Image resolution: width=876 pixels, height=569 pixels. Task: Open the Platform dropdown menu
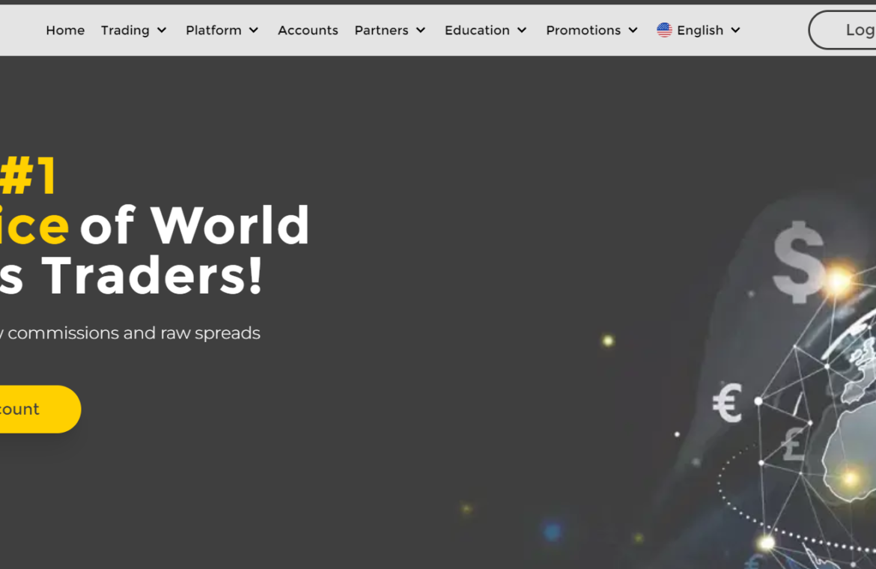(x=222, y=30)
